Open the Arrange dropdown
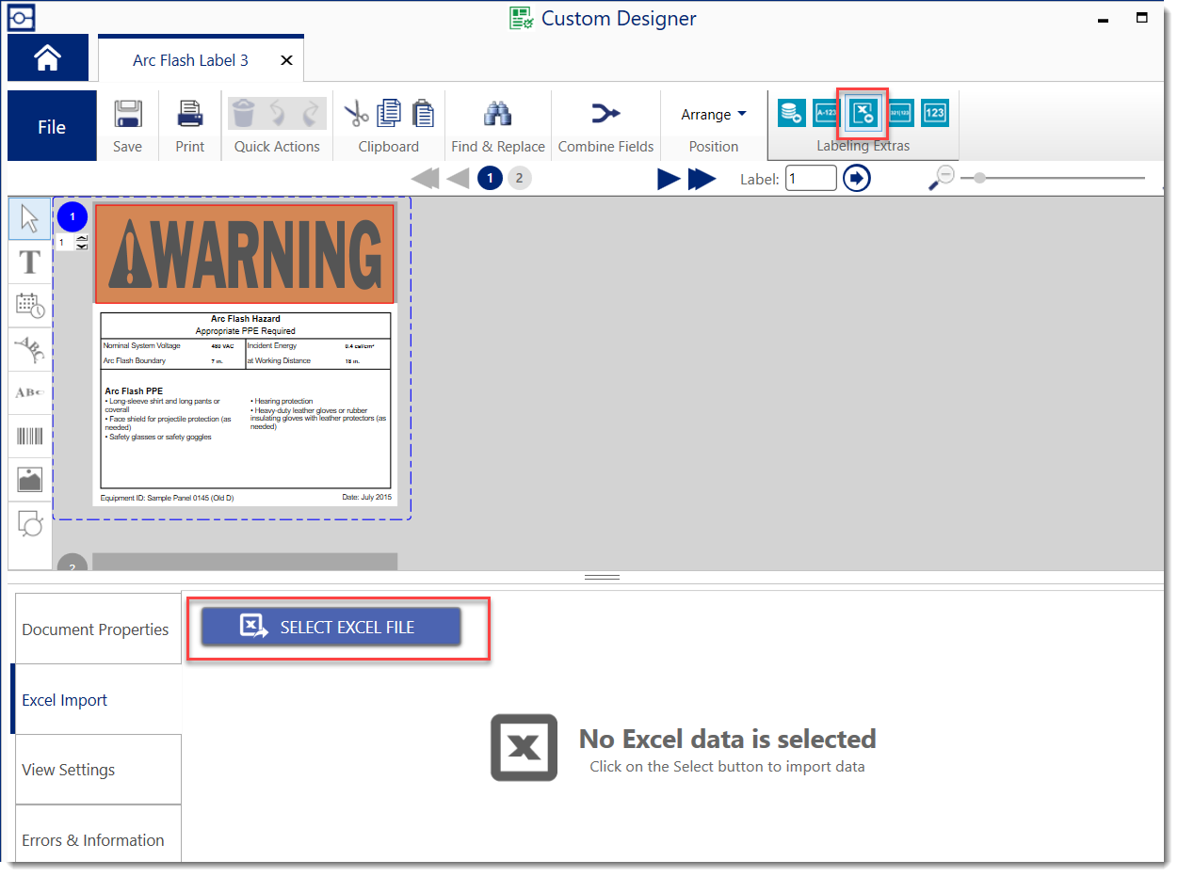The width and height of the screenshot is (1178, 876). [x=713, y=114]
